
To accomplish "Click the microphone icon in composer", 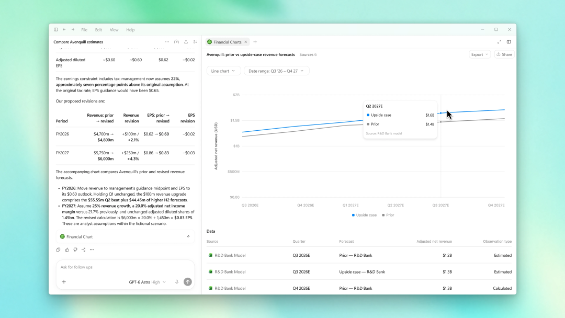I will (177, 282).
